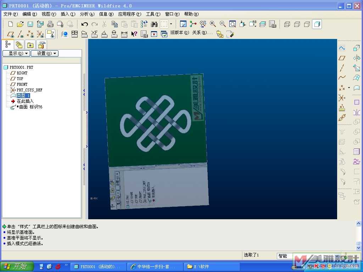Toggle datum planes display
Image resolution: width=363 pixels, height=272 pixels.
(x=10, y=34)
